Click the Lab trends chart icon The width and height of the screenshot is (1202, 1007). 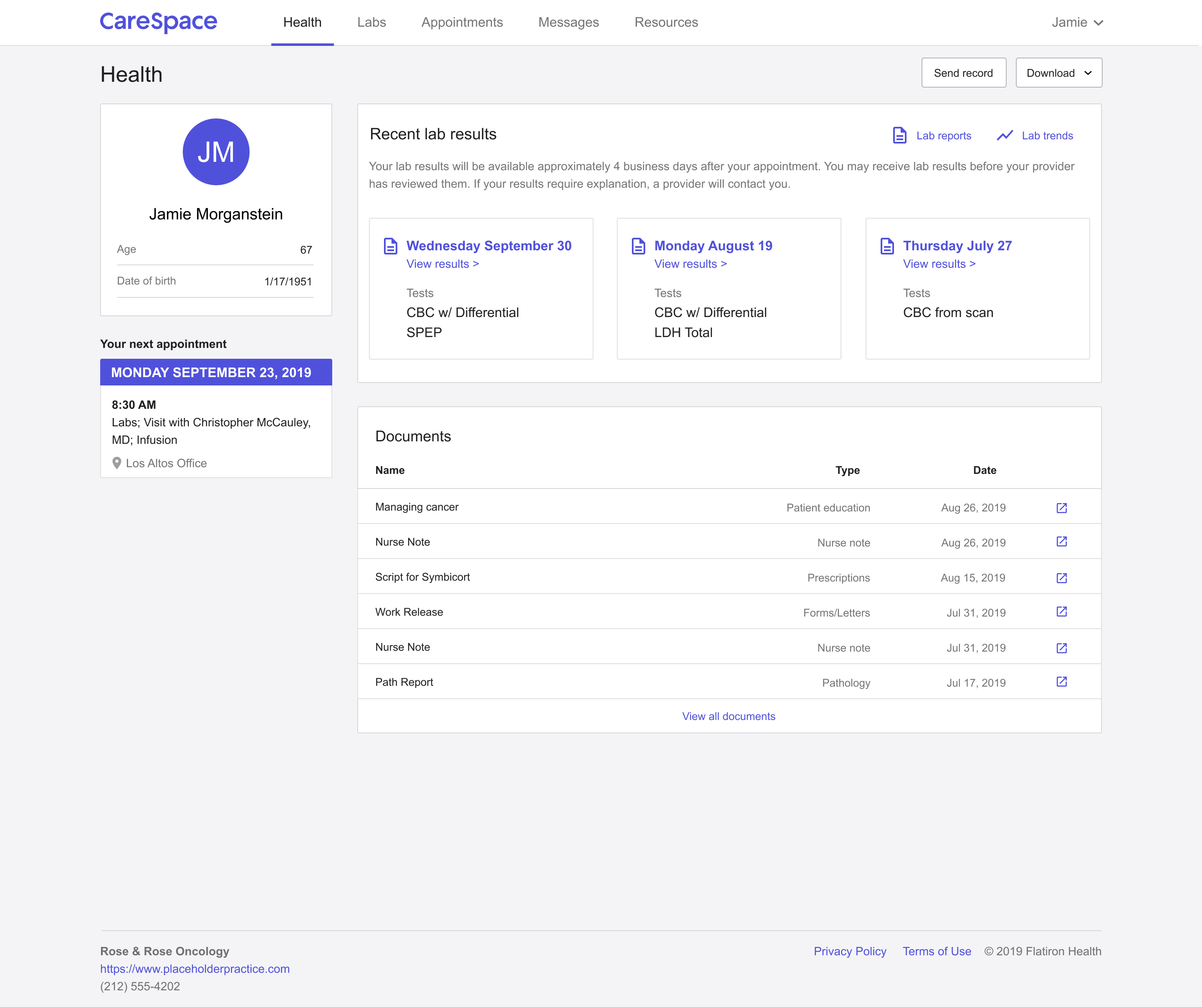(x=1005, y=136)
